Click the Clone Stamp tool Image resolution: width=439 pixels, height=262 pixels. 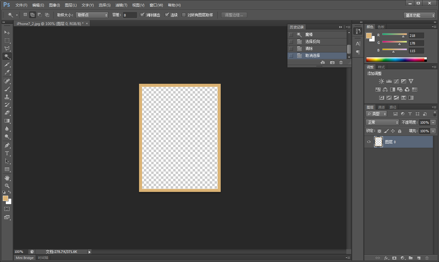coord(7,97)
